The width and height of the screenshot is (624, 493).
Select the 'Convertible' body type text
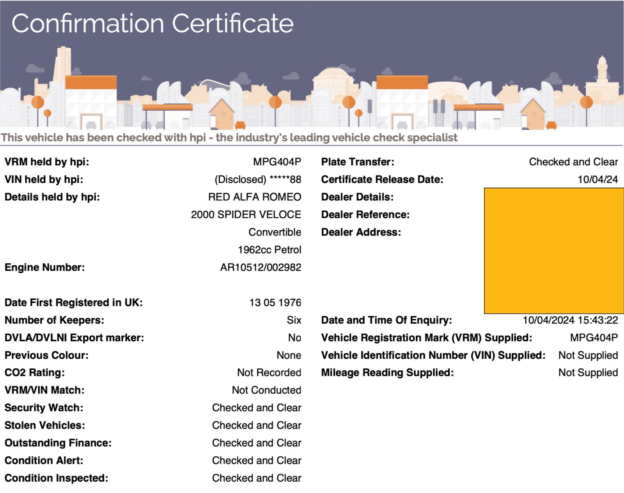point(275,232)
